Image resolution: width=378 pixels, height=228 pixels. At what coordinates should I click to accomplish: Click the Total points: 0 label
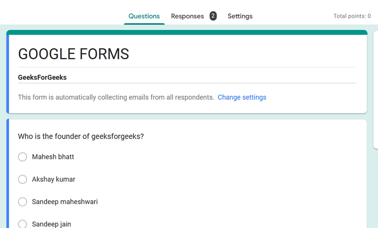(352, 16)
